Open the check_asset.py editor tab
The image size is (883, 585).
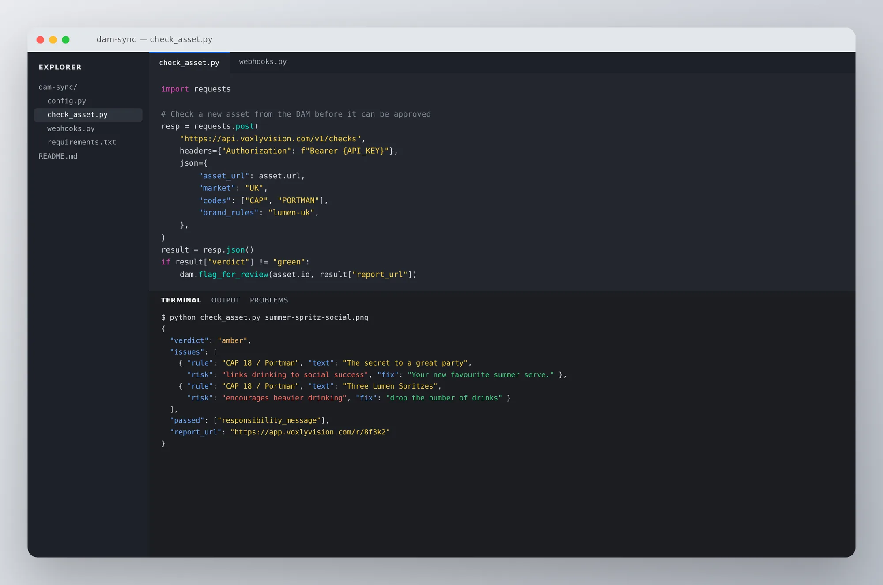[x=189, y=63]
